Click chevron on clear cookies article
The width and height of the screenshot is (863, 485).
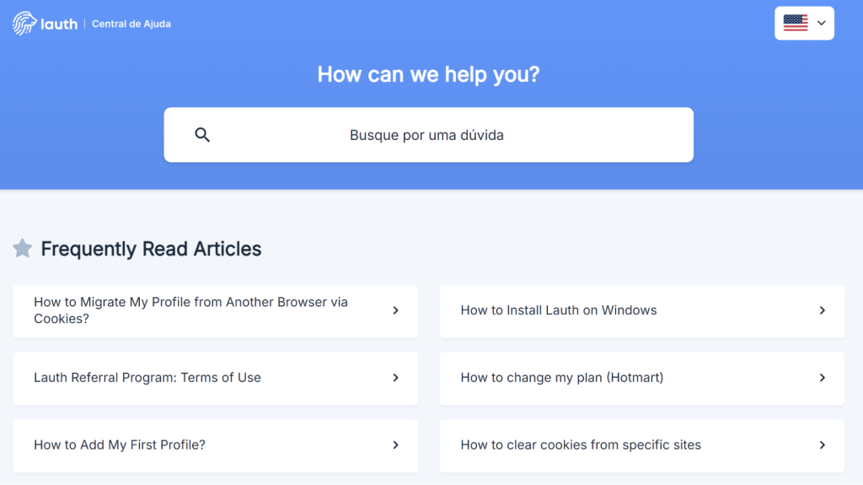pyautogui.click(x=823, y=445)
